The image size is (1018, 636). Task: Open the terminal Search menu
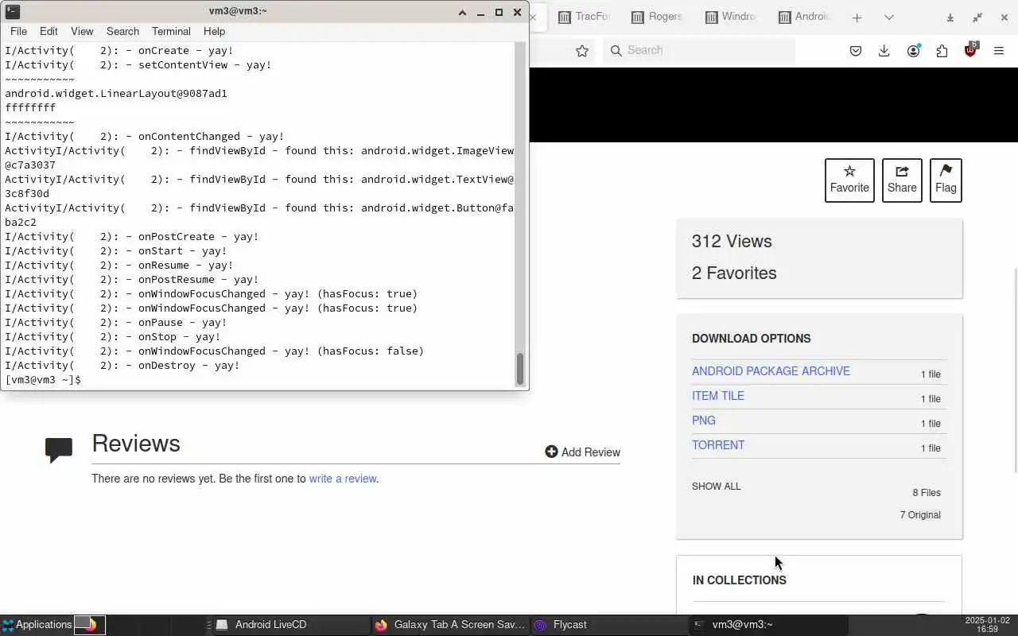tap(122, 31)
